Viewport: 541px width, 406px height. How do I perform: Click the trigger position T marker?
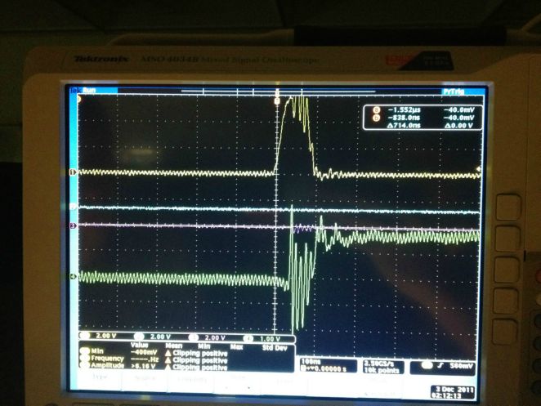(x=279, y=100)
